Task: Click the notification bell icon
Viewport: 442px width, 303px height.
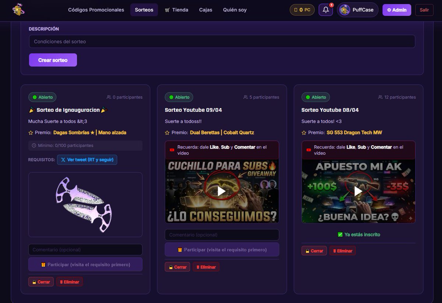Action: [325, 10]
